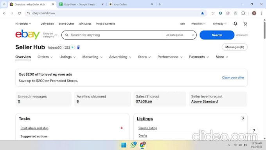The height and width of the screenshot is (150, 266).
Task: Open the Windows Start menu
Action: click(x=124, y=145)
